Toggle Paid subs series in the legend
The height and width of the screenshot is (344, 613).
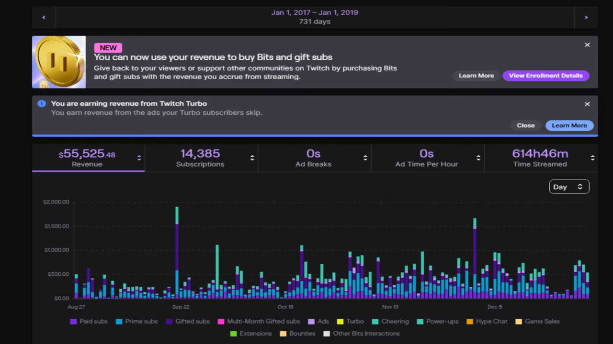tap(89, 322)
